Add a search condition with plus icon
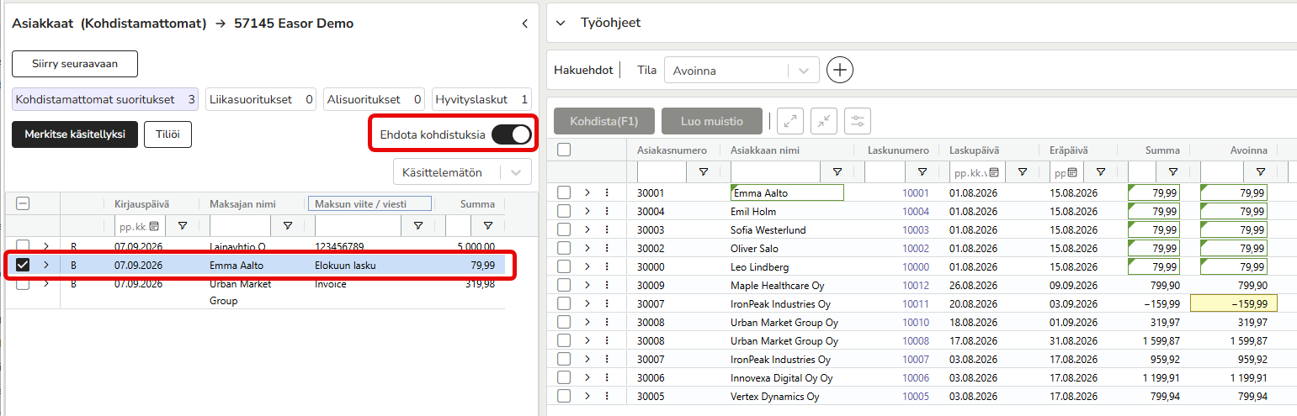 click(840, 71)
